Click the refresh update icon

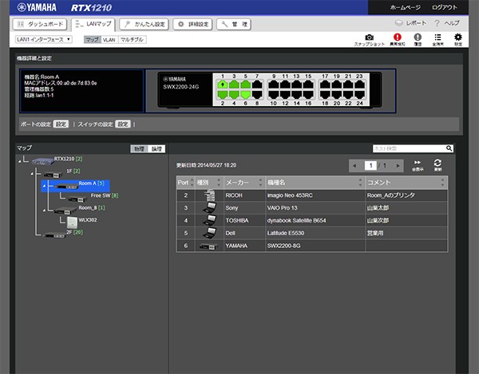pos(437,163)
